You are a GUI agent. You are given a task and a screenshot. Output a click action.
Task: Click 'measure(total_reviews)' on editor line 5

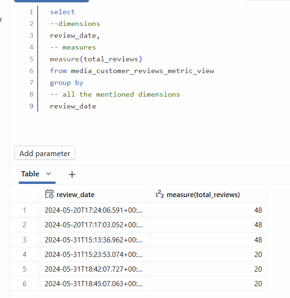tap(96, 59)
